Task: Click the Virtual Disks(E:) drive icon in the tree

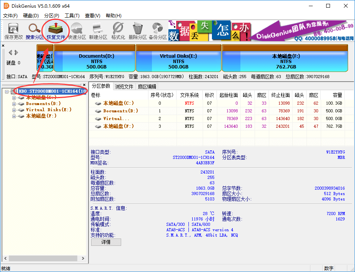Action: pos(21,110)
